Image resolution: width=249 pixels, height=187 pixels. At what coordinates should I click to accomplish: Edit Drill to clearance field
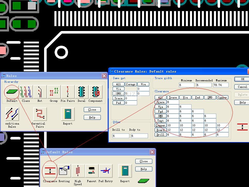click(121, 136)
